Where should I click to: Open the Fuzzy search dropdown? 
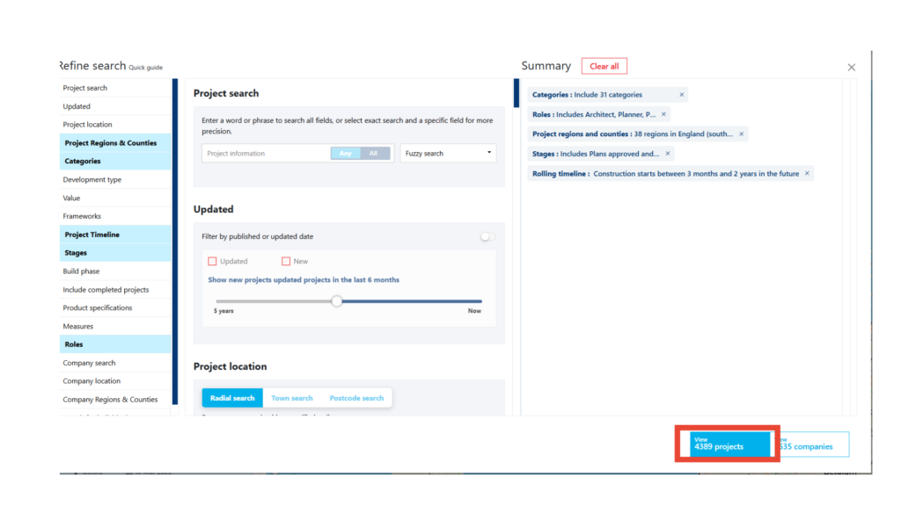click(x=448, y=154)
